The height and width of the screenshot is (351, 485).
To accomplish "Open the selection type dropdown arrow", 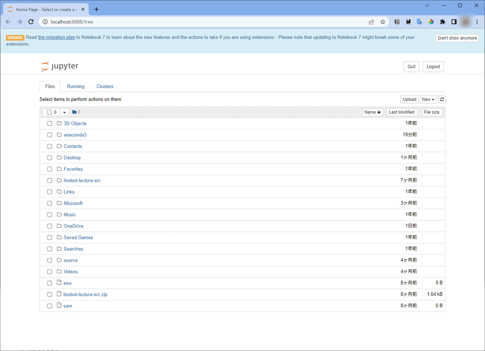I will click(64, 112).
